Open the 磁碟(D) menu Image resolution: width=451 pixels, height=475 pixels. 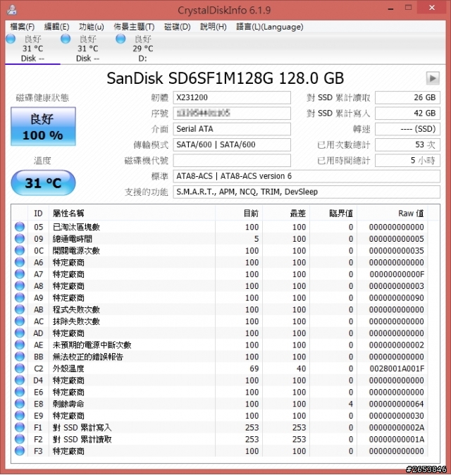click(177, 27)
